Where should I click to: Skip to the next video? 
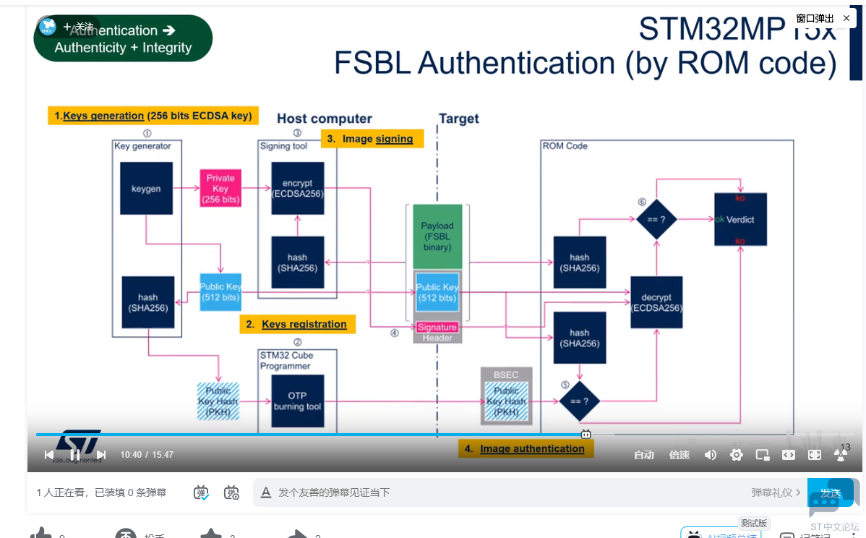point(101,455)
